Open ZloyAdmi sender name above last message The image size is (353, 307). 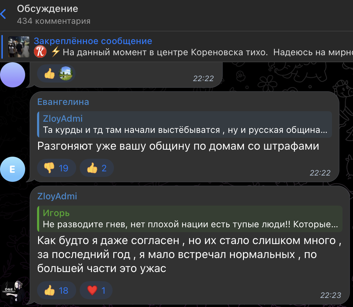tap(57, 196)
